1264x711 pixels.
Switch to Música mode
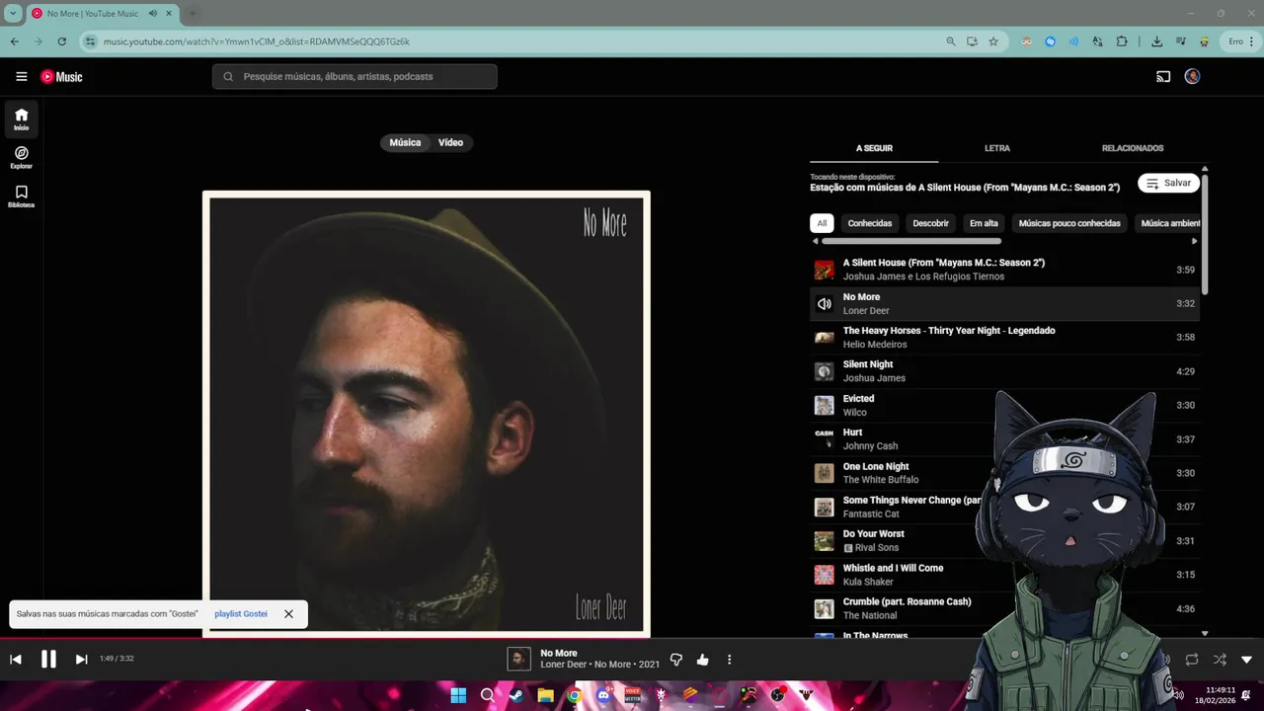(x=405, y=142)
